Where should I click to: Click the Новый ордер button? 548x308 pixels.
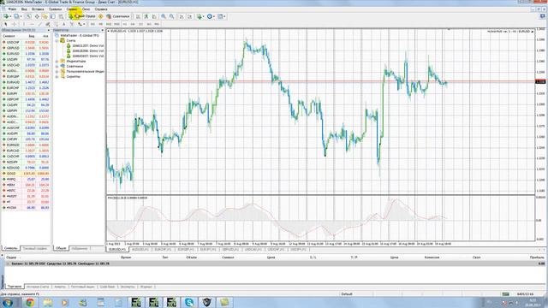[x=82, y=16]
